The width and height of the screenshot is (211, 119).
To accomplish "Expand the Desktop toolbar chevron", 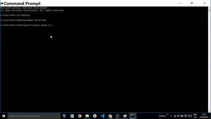I will 167,114.
